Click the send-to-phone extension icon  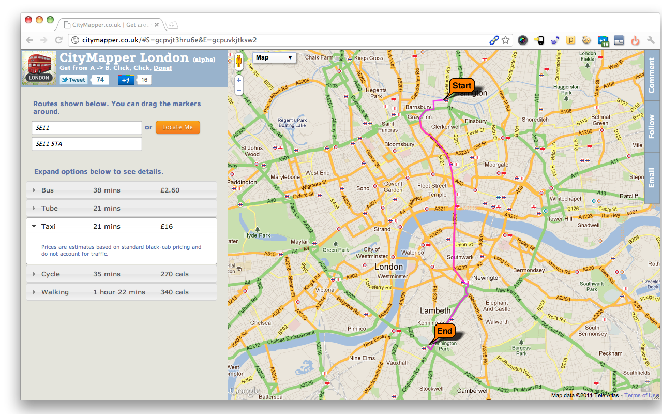tap(539, 40)
